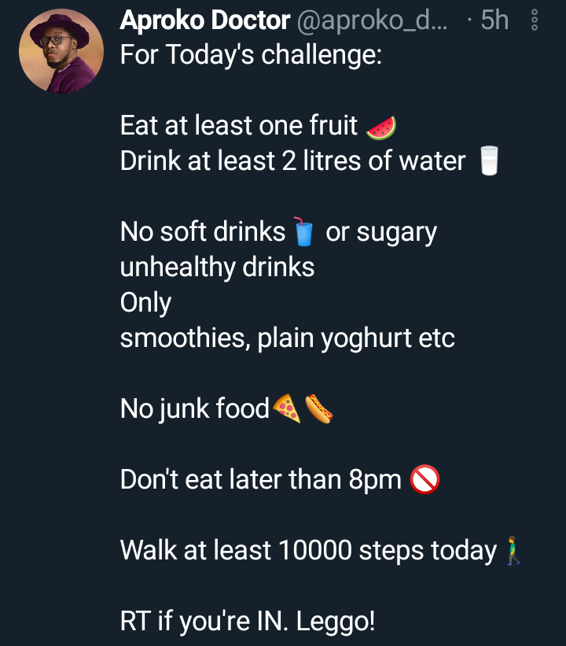The image size is (566, 646).
Task: Open the @aproko_d... handle link
Action: coord(372,20)
